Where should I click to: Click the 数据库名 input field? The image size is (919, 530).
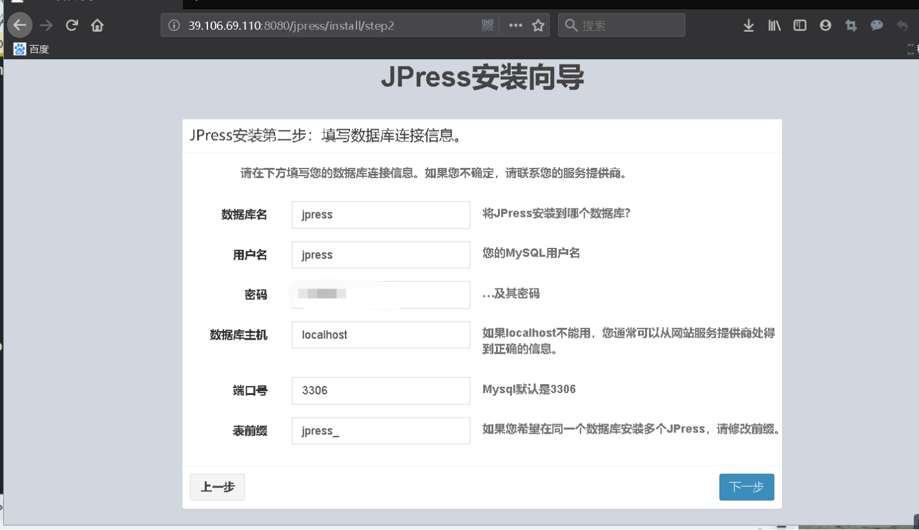coord(381,215)
